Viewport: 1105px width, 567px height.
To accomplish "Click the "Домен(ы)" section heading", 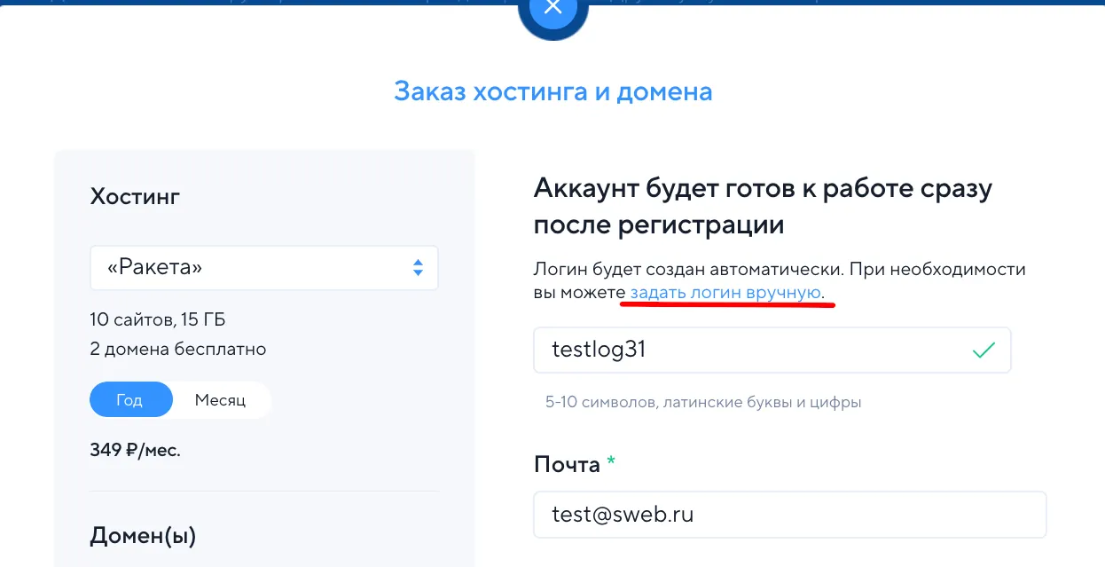I will (x=143, y=535).
